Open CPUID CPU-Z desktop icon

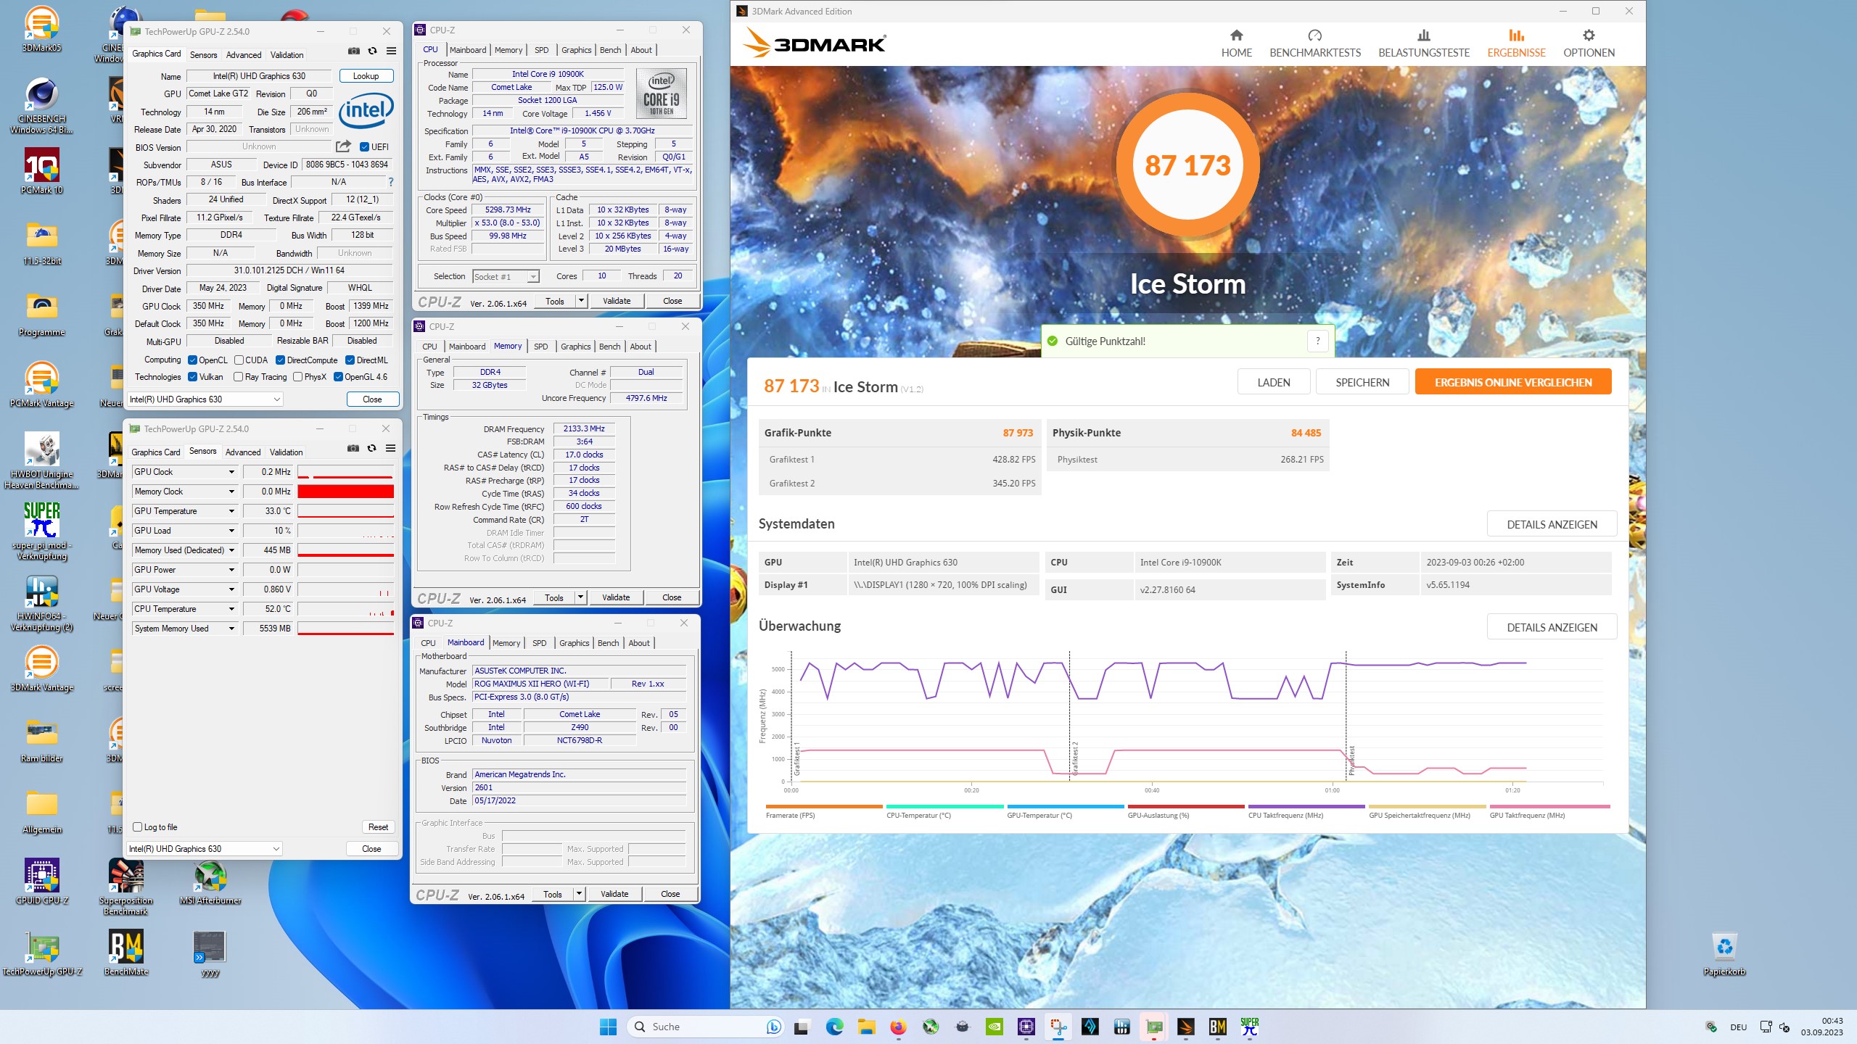[x=42, y=882]
